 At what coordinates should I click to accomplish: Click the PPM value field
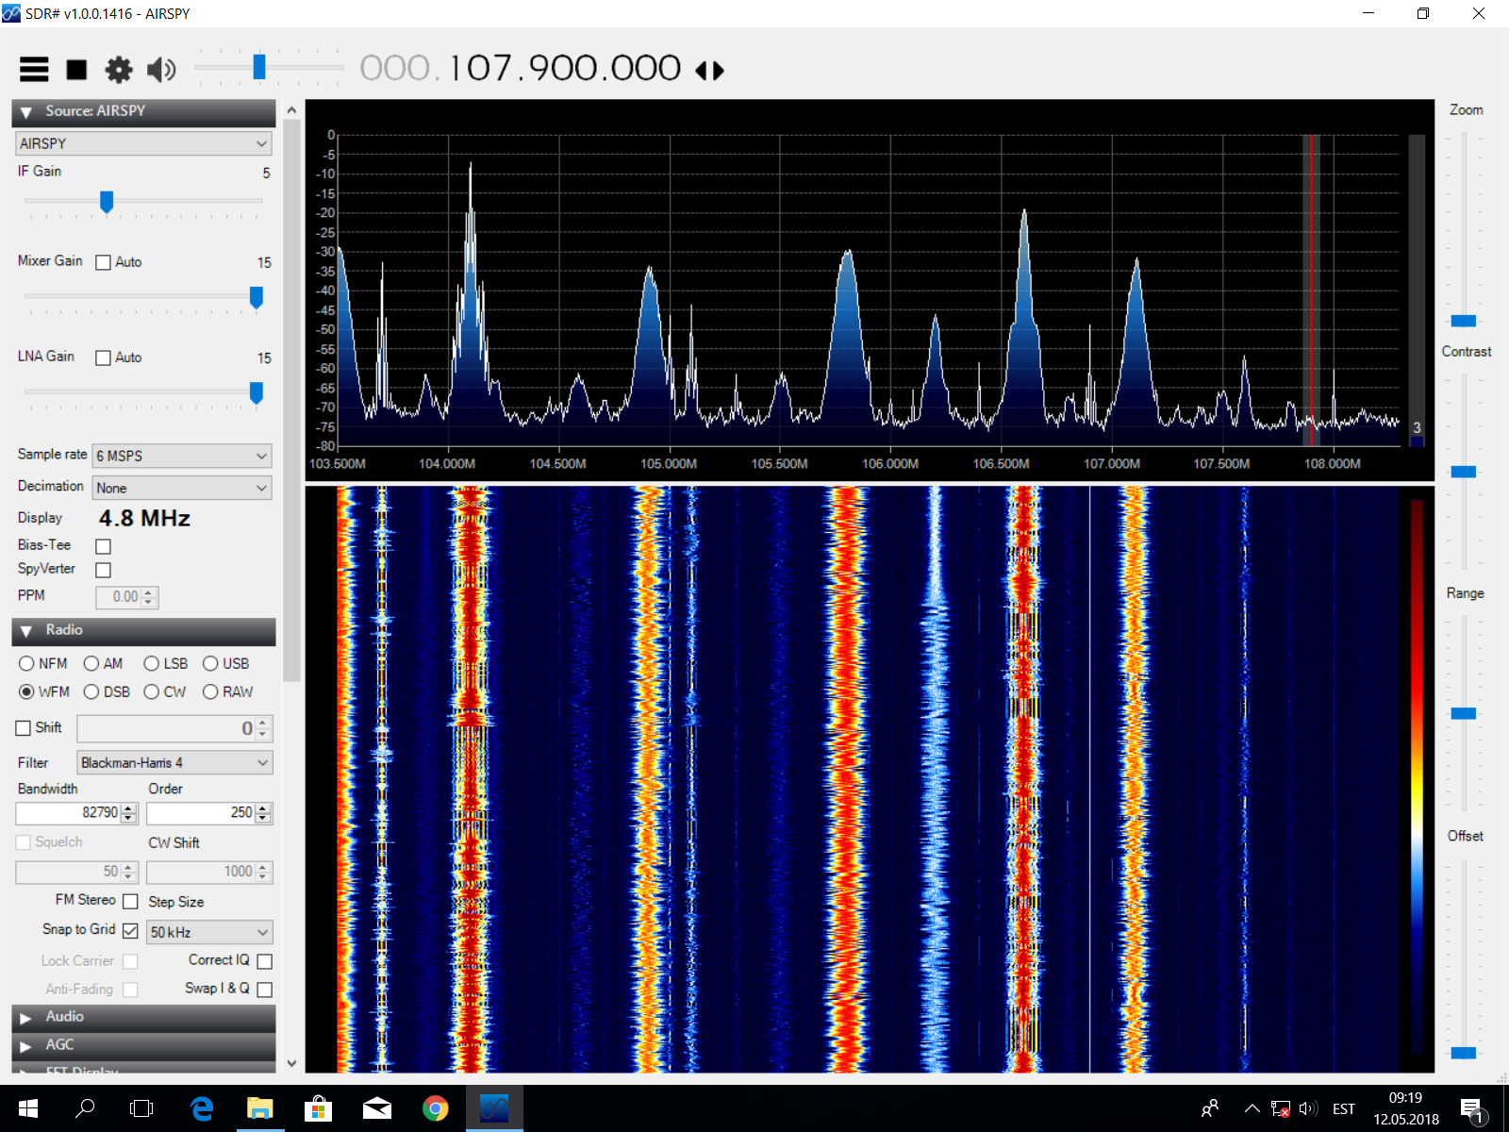(x=126, y=597)
